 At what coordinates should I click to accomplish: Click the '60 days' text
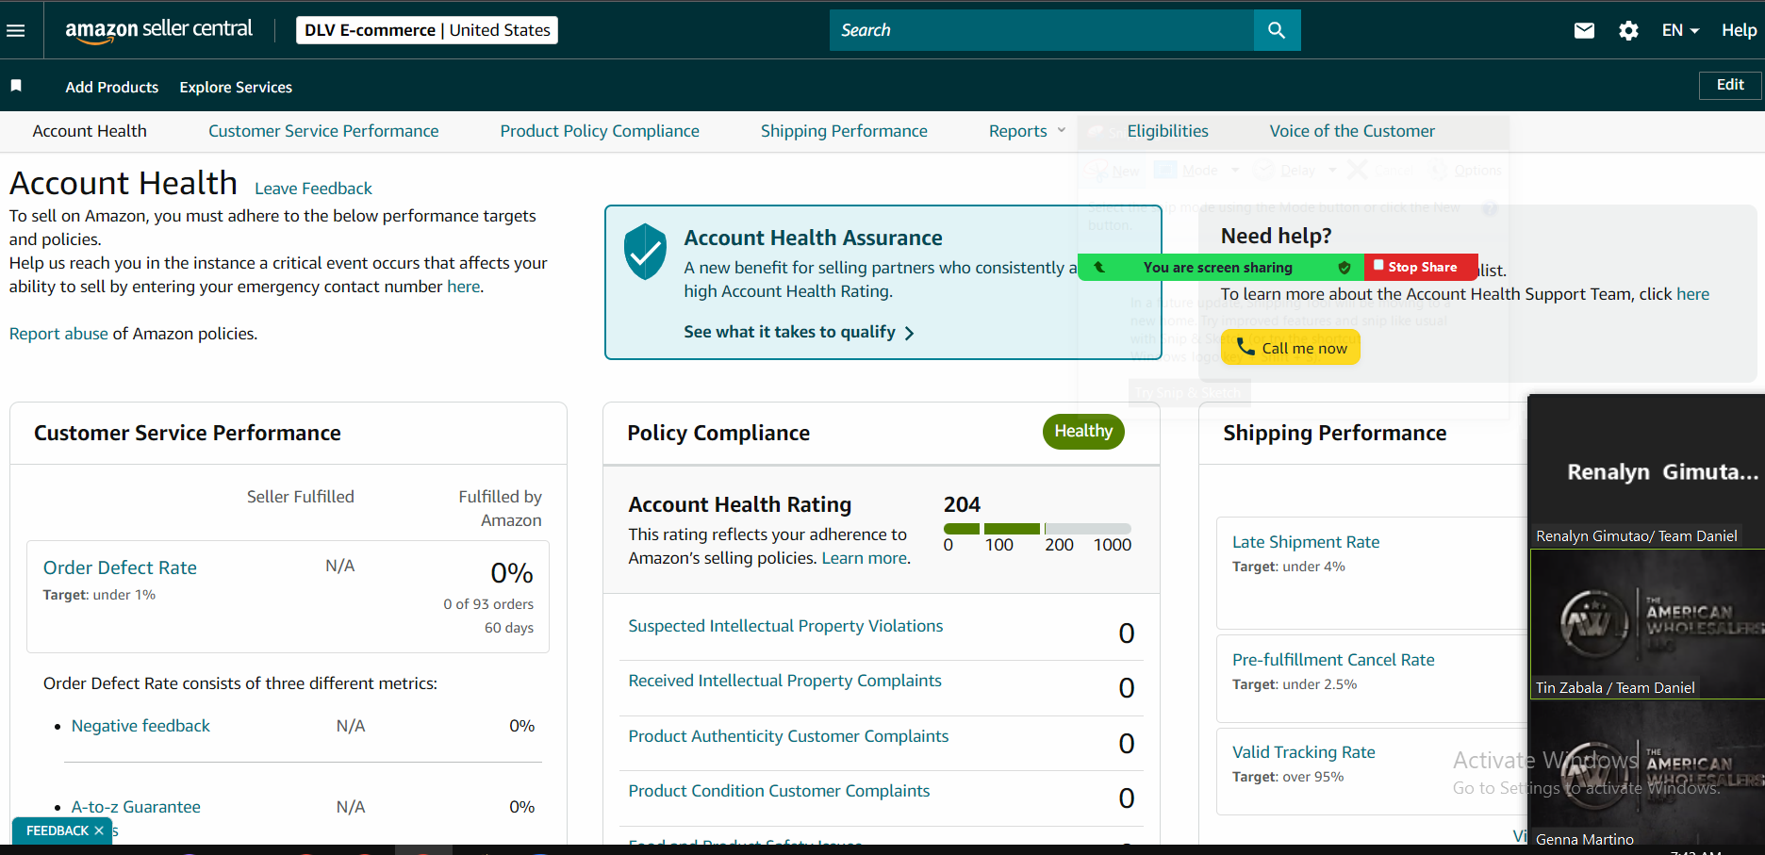[509, 628]
